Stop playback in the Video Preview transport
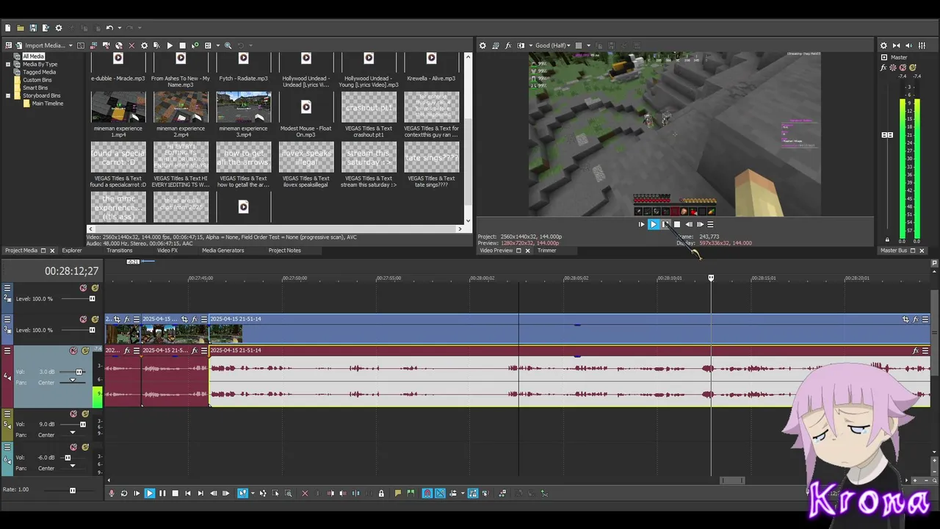940x529 pixels. tap(677, 224)
